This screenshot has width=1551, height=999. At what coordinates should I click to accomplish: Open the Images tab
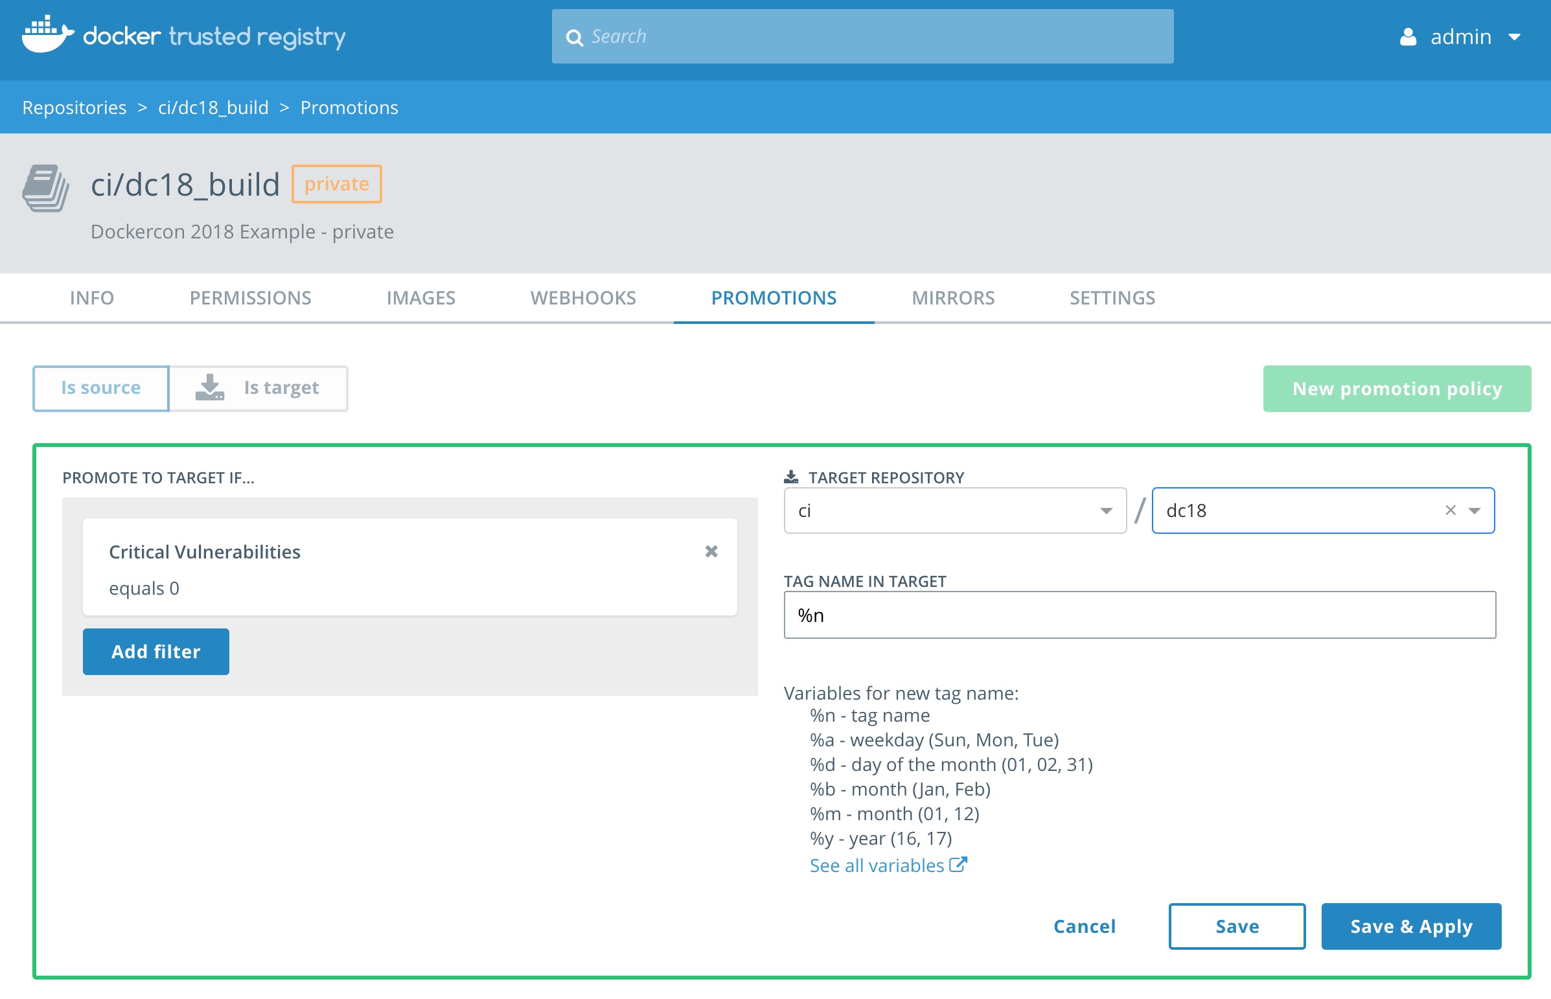click(x=420, y=298)
